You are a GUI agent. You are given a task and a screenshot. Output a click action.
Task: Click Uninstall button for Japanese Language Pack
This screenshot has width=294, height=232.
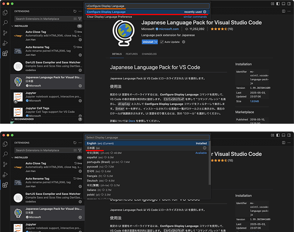click(x=148, y=42)
